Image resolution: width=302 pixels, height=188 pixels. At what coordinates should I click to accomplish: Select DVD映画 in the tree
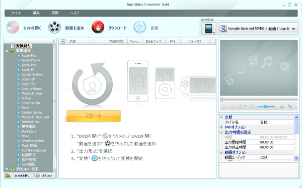point(28,164)
